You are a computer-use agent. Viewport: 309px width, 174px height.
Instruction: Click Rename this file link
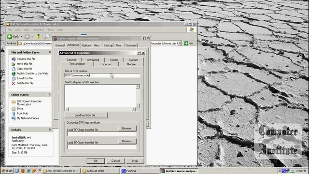[x=26, y=59]
